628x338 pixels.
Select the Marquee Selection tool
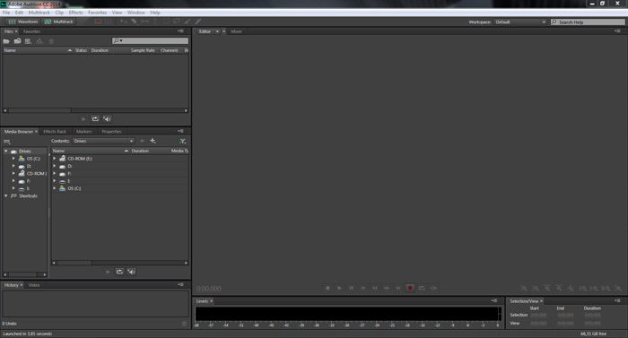(x=166, y=22)
